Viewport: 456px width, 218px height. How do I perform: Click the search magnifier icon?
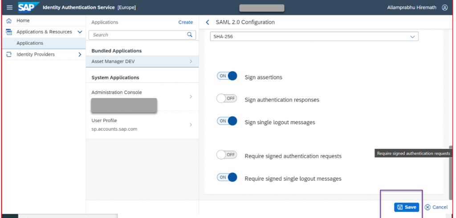(x=190, y=35)
